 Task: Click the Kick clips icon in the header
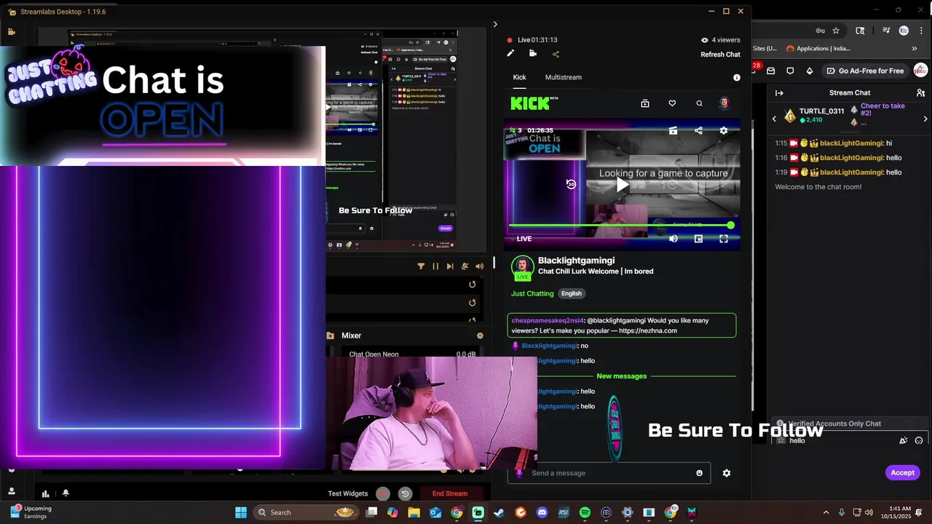click(644, 103)
